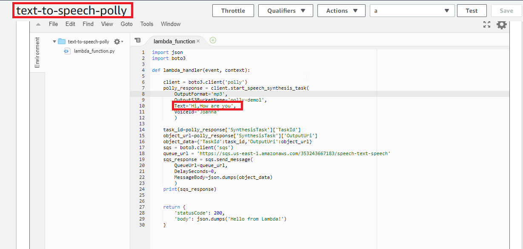Click the text-to-speech-polly folder icon in tree

pyautogui.click(x=62, y=42)
